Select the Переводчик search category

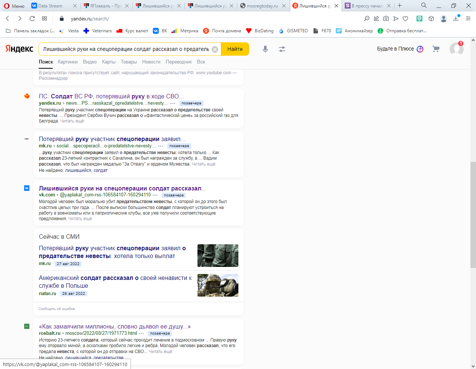179,62
